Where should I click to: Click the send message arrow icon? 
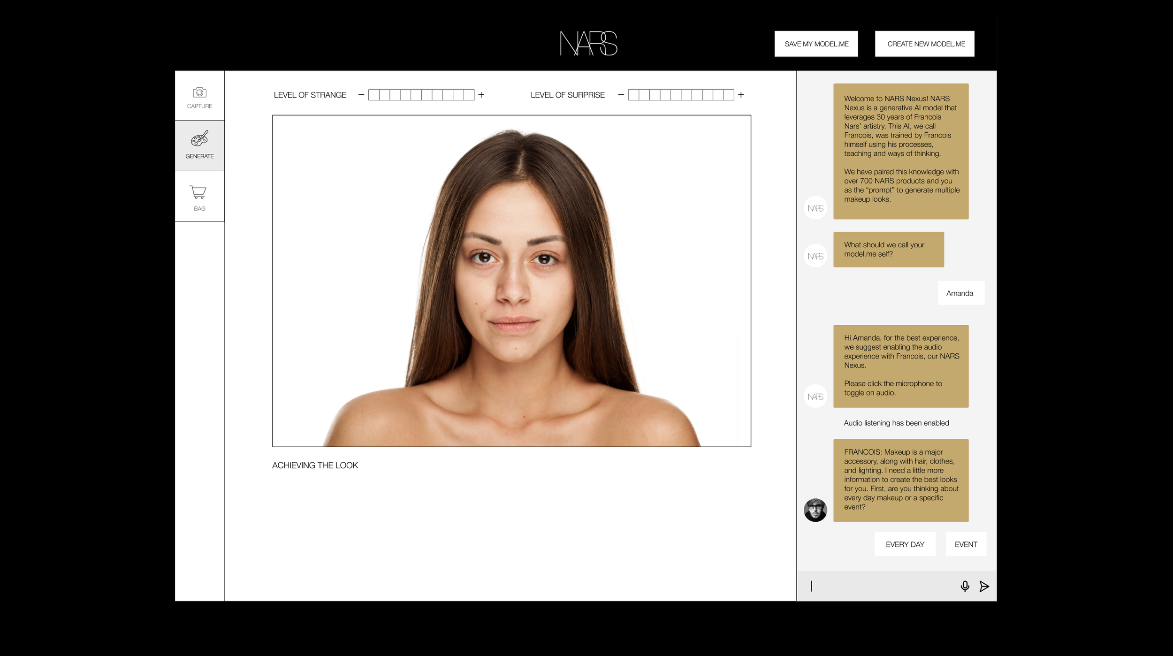coord(984,586)
